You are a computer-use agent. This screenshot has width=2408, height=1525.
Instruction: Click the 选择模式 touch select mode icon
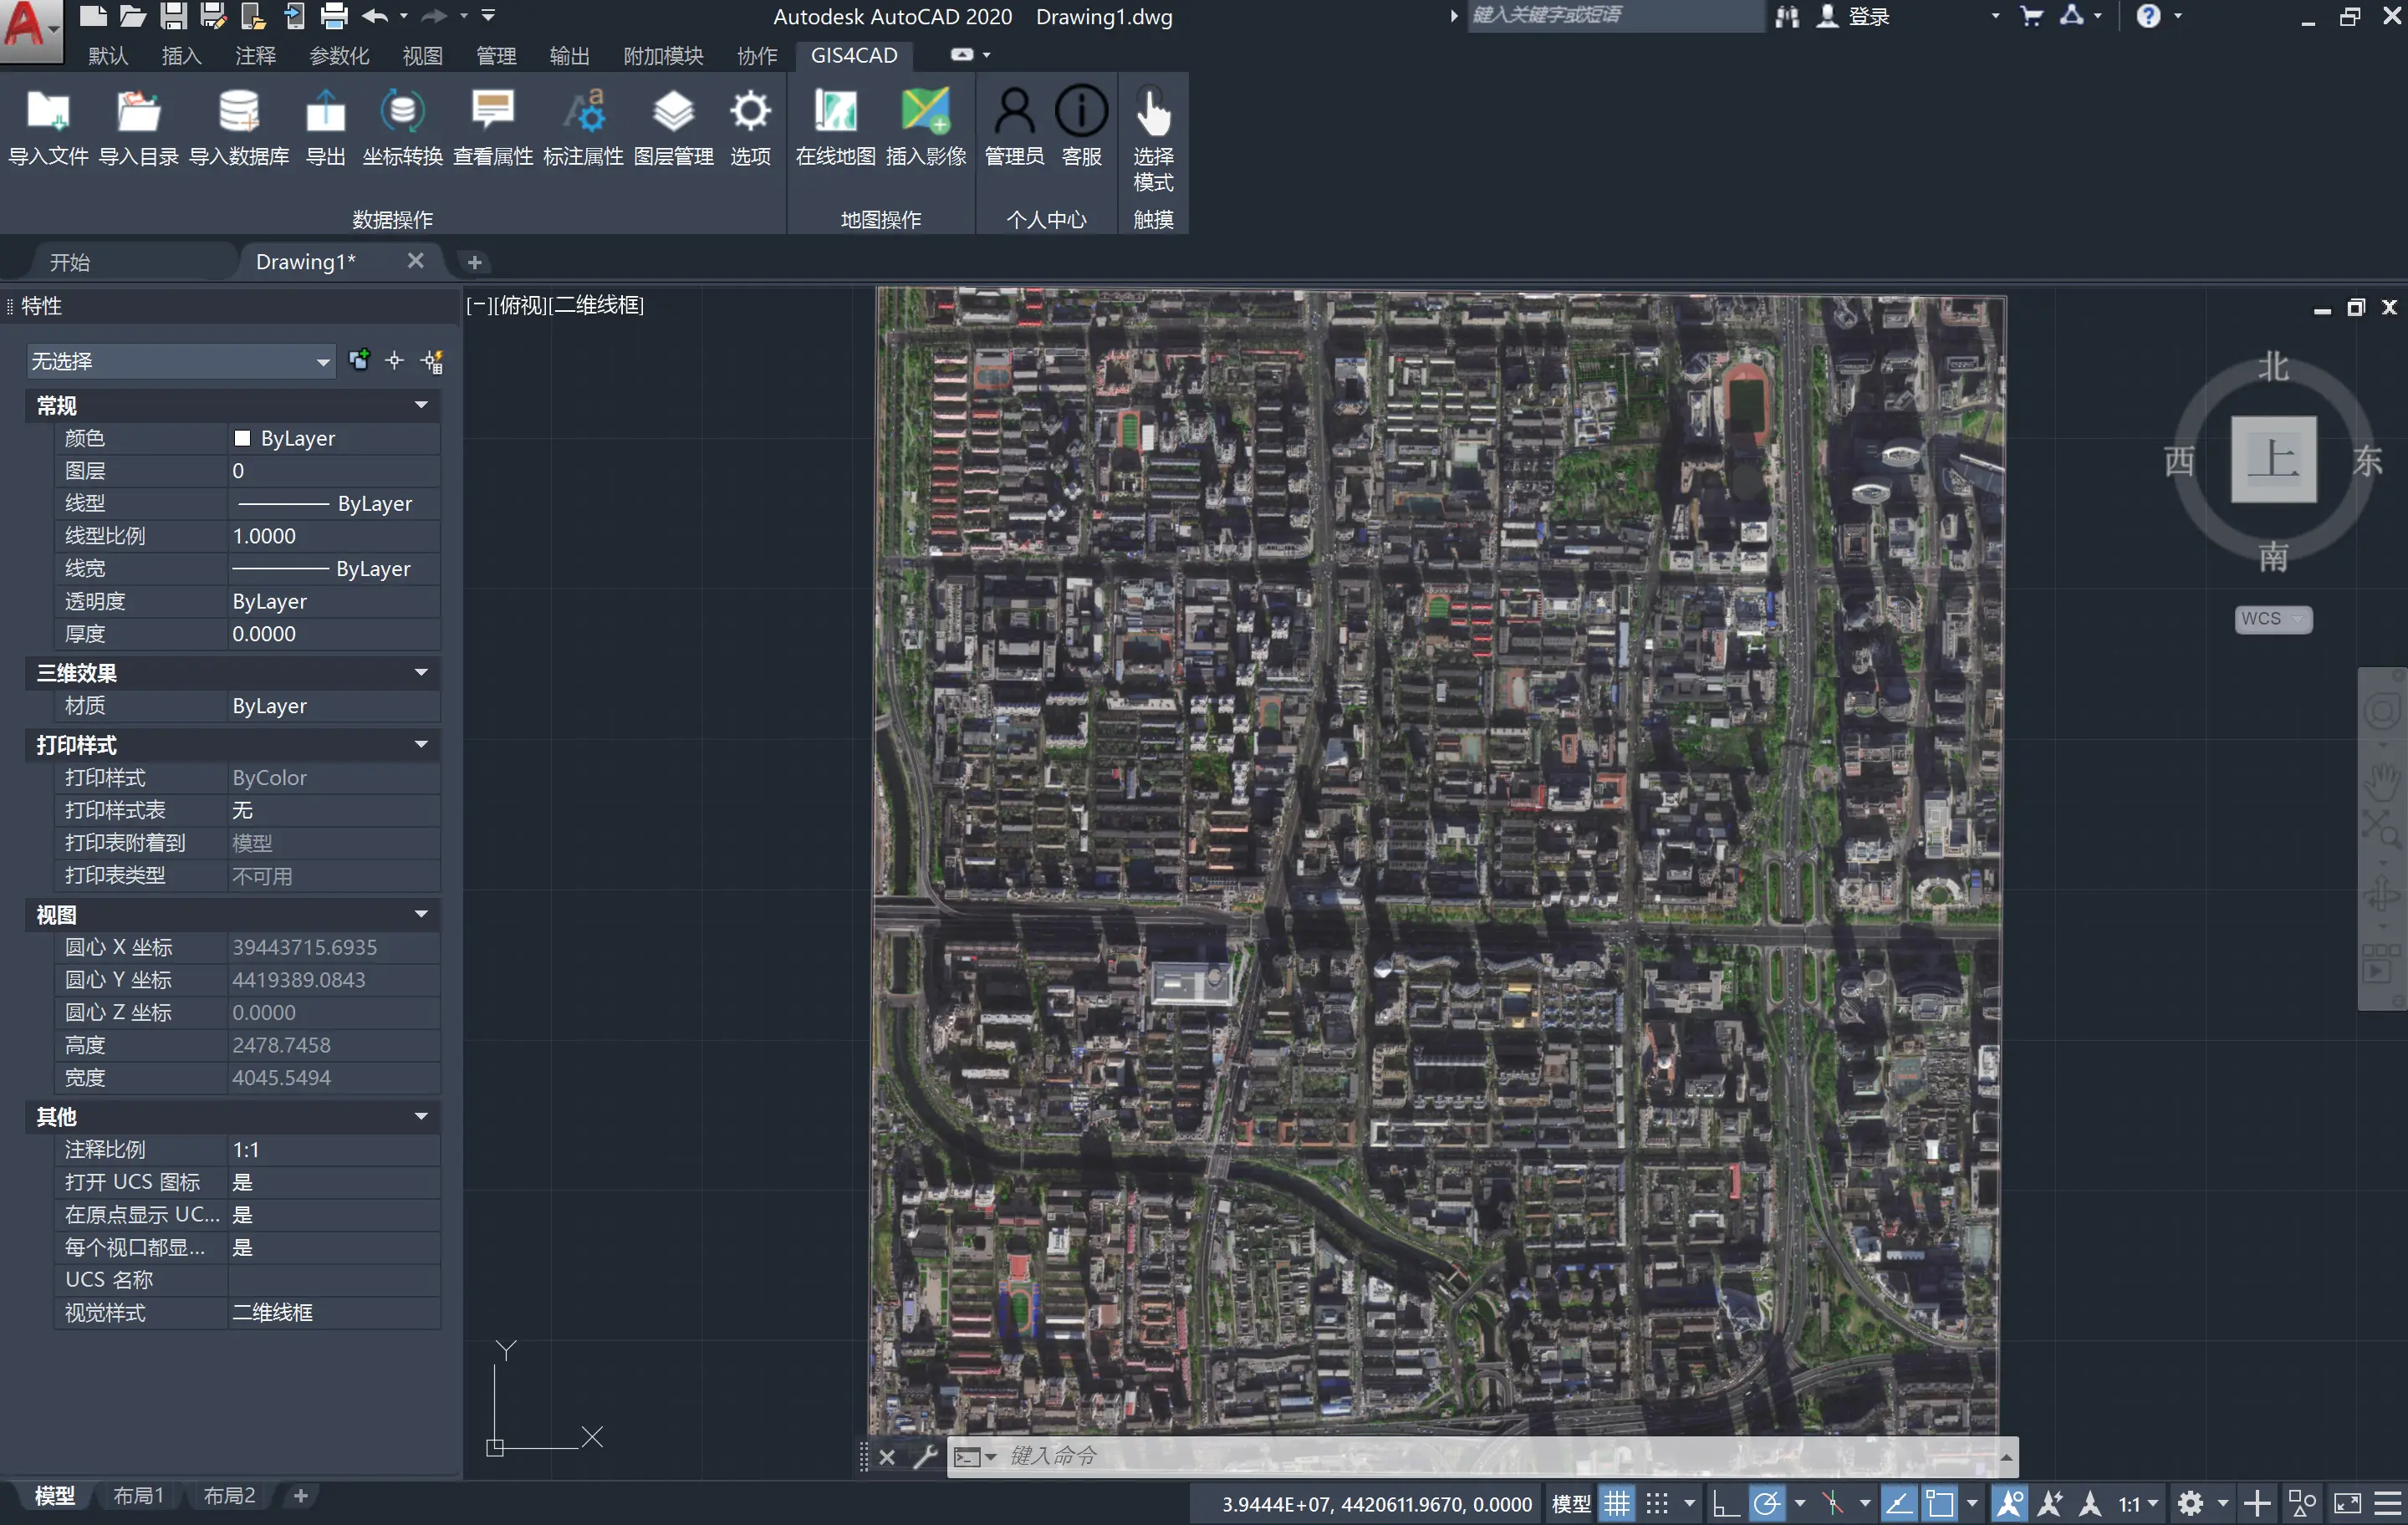click(1152, 112)
